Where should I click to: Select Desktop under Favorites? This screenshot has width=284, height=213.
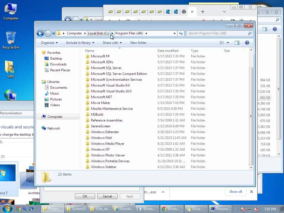coord(56,59)
